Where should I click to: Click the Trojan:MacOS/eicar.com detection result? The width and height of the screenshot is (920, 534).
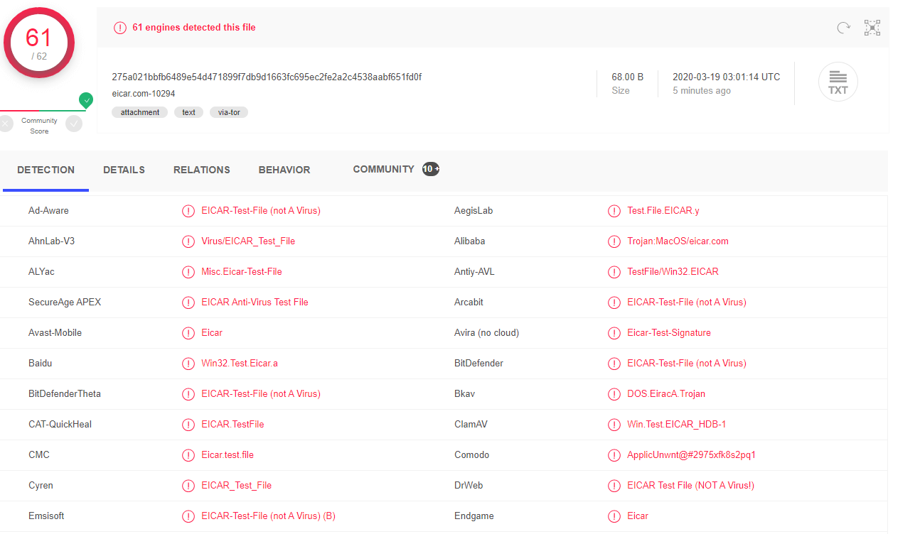pos(678,241)
